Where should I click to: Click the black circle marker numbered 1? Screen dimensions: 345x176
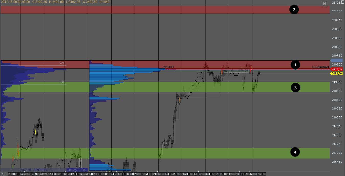coord(295,65)
